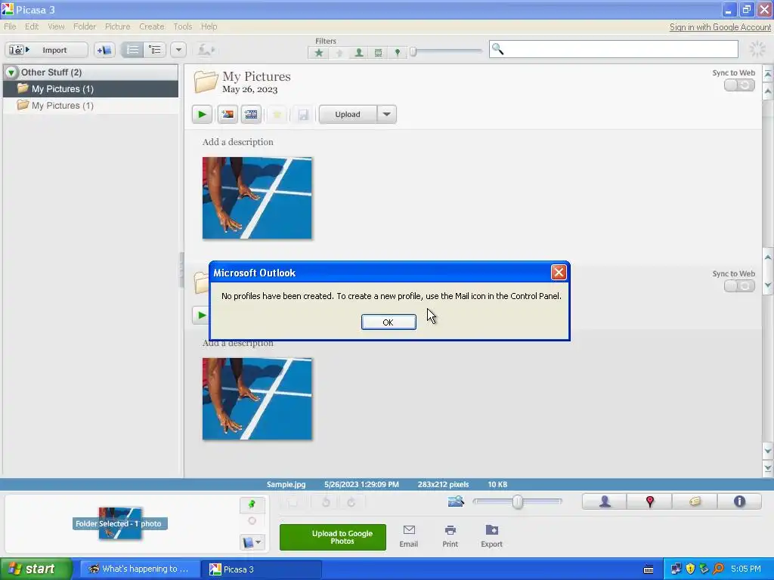The height and width of the screenshot is (580, 774).
Task: Create movie presentation icon
Action: pyautogui.click(x=251, y=115)
